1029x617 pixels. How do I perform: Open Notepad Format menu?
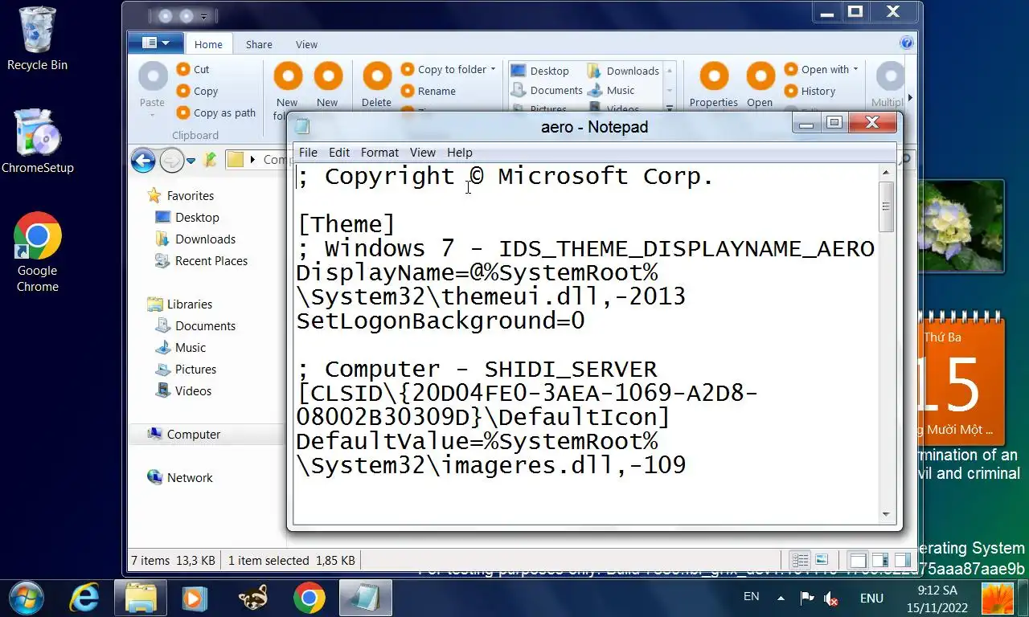coord(379,152)
